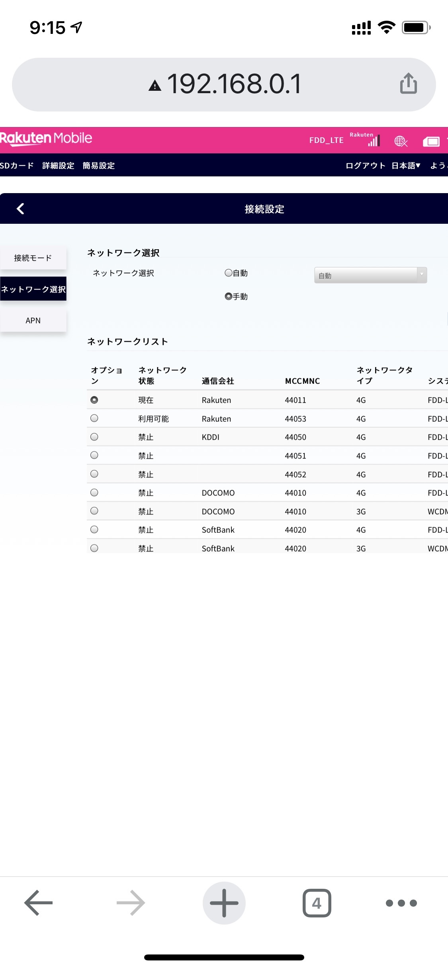The height and width of the screenshot is (970, 448).
Task: Tap the globe network status icon
Action: click(401, 141)
